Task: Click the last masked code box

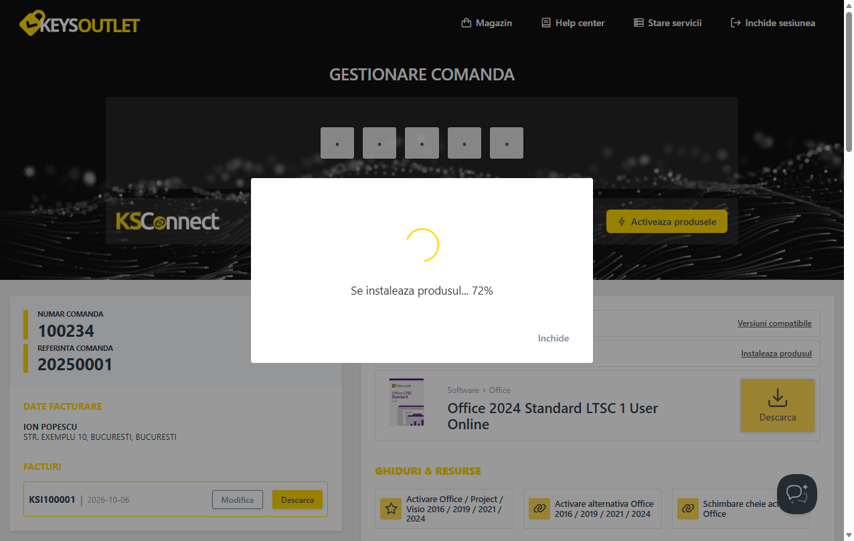Action: [x=507, y=143]
